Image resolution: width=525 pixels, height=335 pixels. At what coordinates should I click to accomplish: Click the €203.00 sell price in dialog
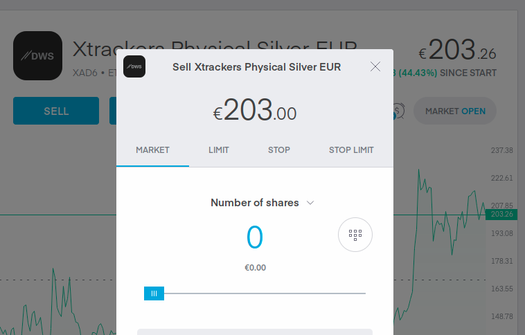(255, 110)
